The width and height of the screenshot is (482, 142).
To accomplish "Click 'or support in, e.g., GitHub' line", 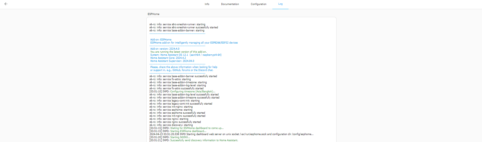I will 182,70.
